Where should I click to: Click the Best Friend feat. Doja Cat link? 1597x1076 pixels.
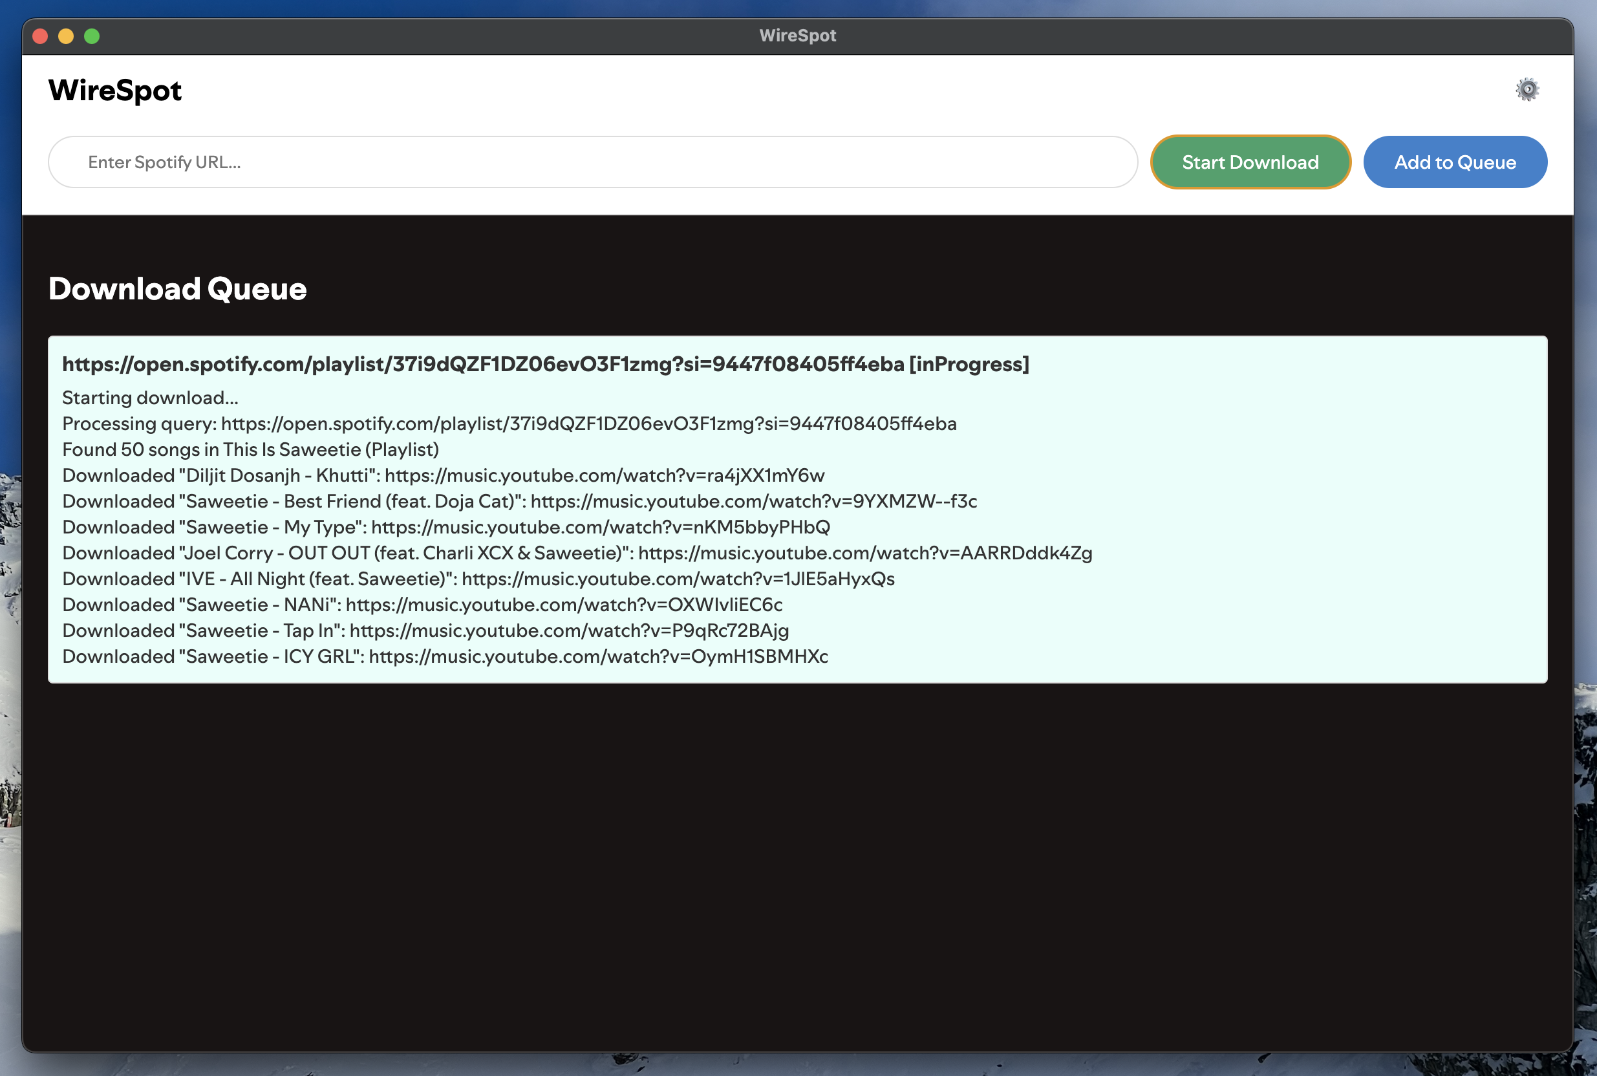pyautogui.click(x=753, y=502)
